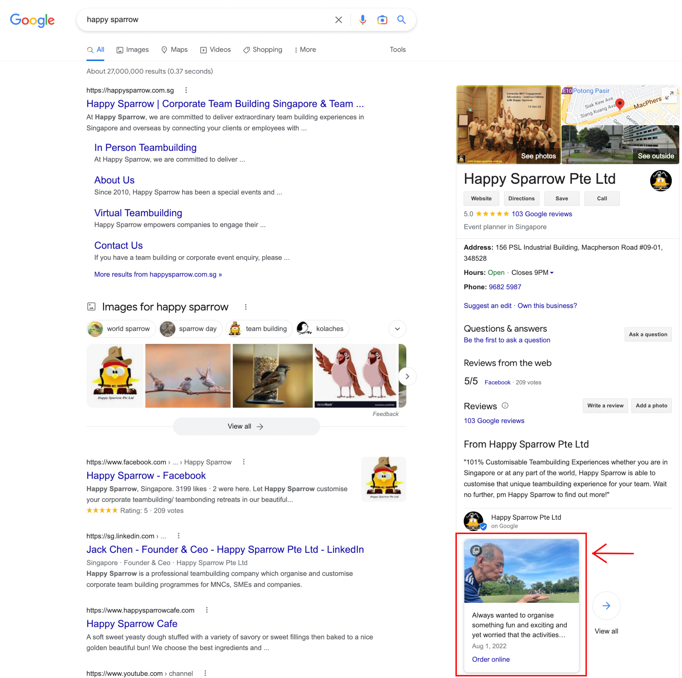Expand the hours dropdown next to Closes 9PM
Viewport: 682px width, 678px height.
(x=552, y=272)
